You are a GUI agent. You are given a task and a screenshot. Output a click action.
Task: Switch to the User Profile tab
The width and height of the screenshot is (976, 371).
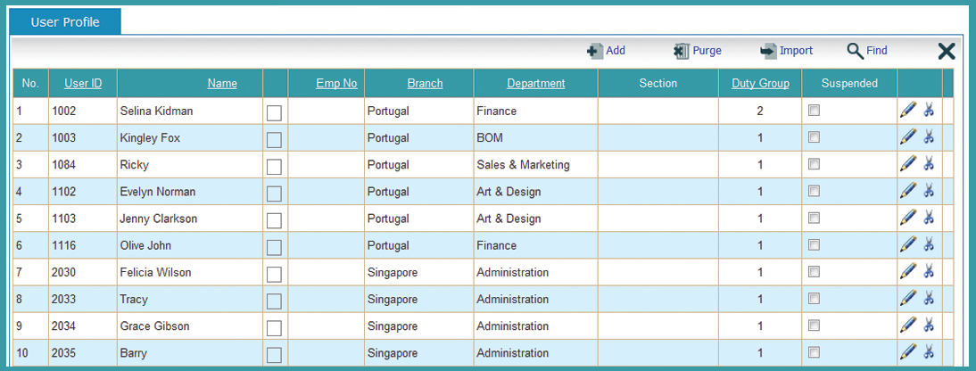pos(65,22)
